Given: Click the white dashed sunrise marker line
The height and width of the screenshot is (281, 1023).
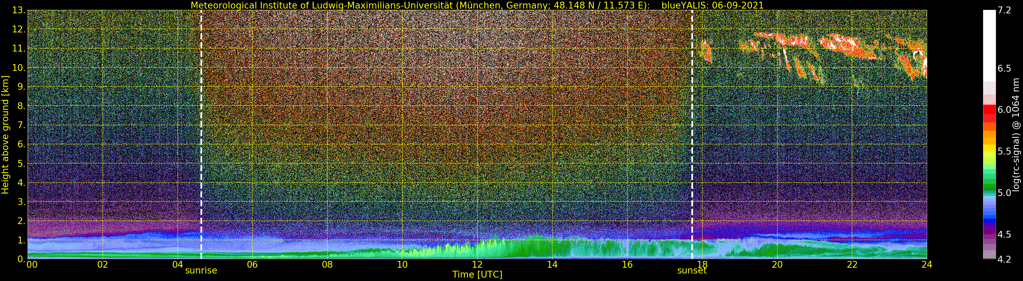Looking at the screenshot, I should click(201, 135).
